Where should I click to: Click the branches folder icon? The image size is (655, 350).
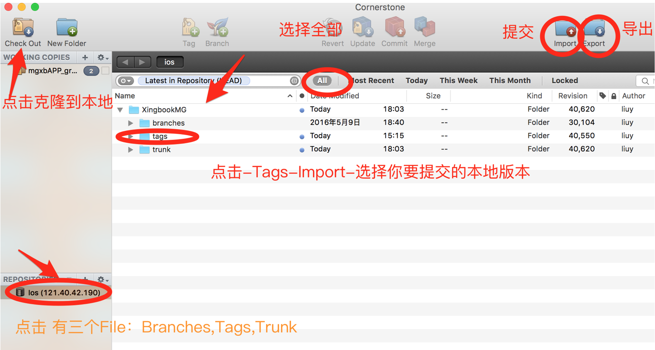tap(144, 123)
